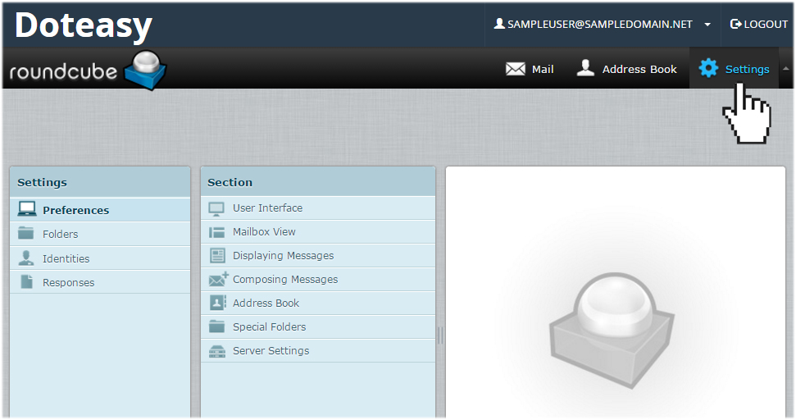Open the Displaying Messages section
The image size is (796, 420).
point(318,255)
